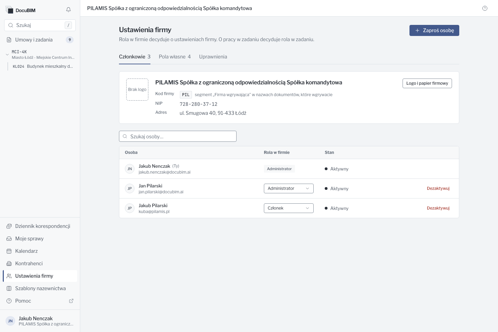Click the Brak logo placeholder

137,90
